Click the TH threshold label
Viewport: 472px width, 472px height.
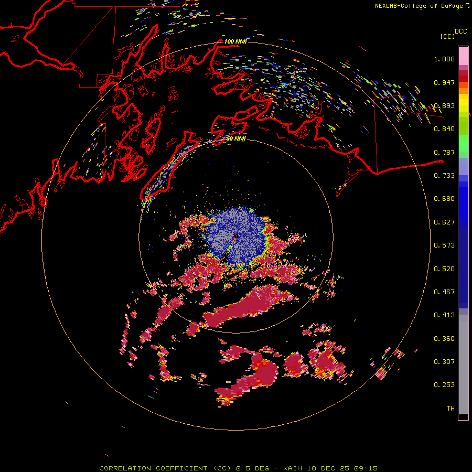[x=450, y=409]
